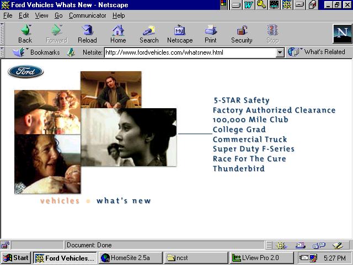This screenshot has height=265, width=353.
Task: Print the current page
Action: (x=211, y=34)
